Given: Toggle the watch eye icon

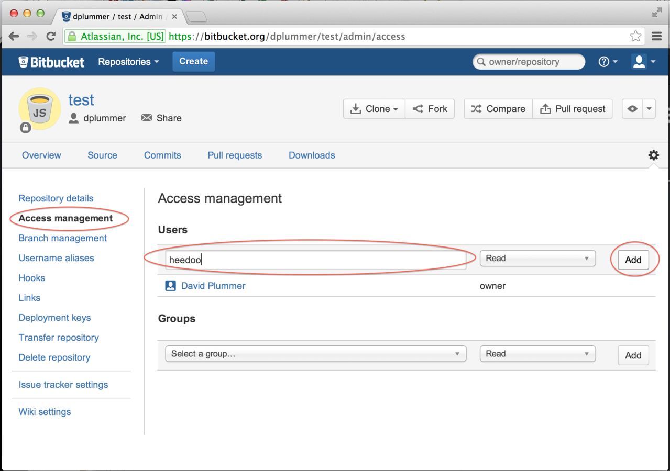Looking at the screenshot, I should point(632,109).
